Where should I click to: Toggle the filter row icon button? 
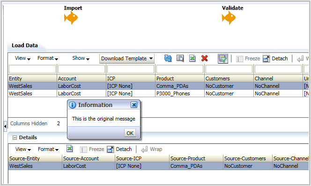pos(223,58)
